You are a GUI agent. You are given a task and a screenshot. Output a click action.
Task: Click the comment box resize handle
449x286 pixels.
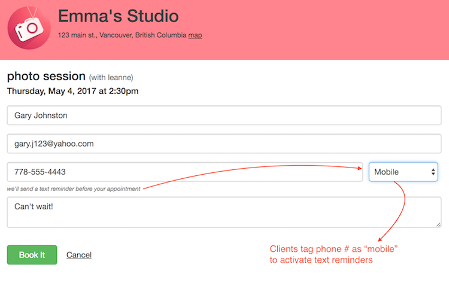click(x=438, y=225)
